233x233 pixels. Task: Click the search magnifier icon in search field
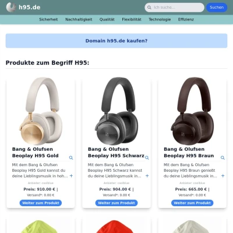149,8
